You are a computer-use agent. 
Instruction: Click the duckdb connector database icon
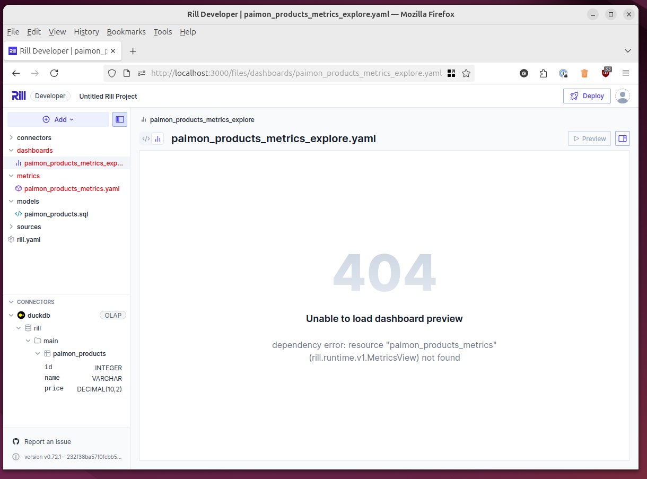point(22,315)
